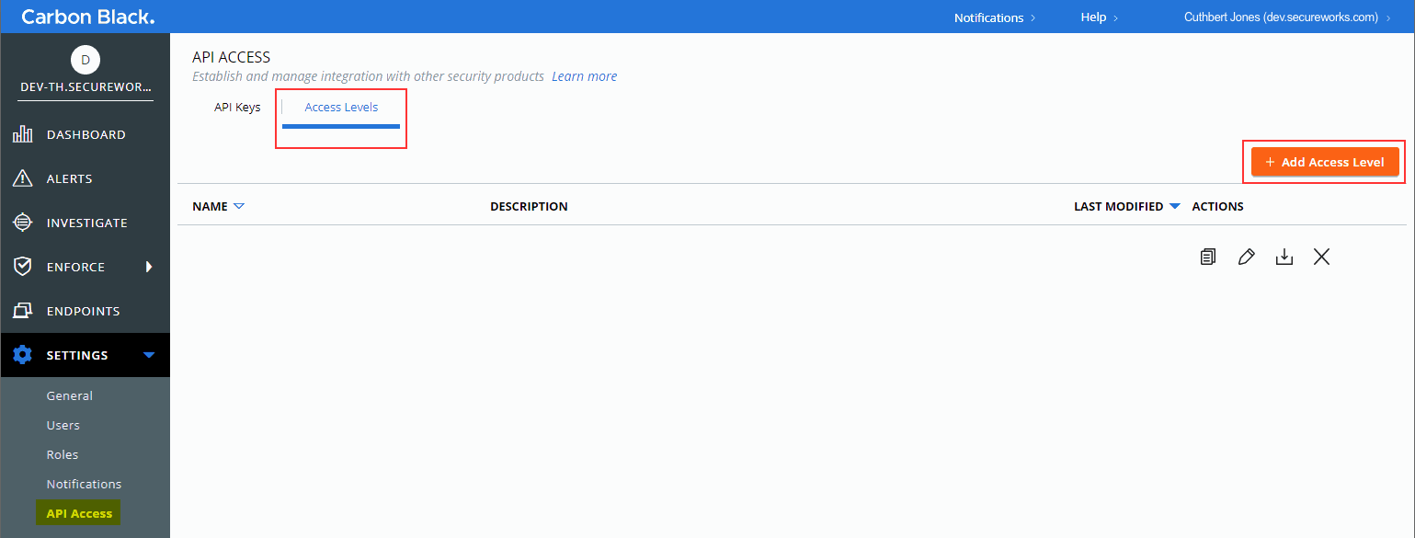Image resolution: width=1415 pixels, height=538 pixels.
Task: Collapse the Settings menu arrow
Action: pos(149,355)
